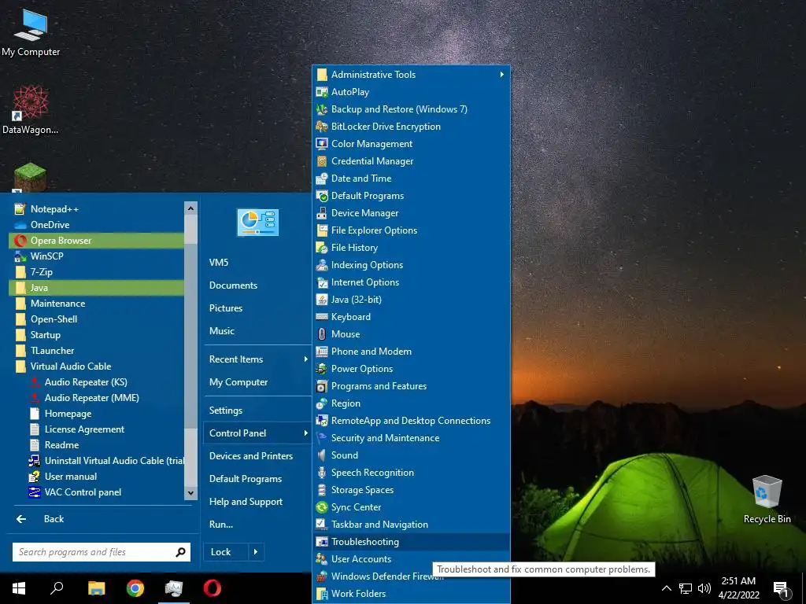Click programs list scrollbar up arrow

coord(190,208)
